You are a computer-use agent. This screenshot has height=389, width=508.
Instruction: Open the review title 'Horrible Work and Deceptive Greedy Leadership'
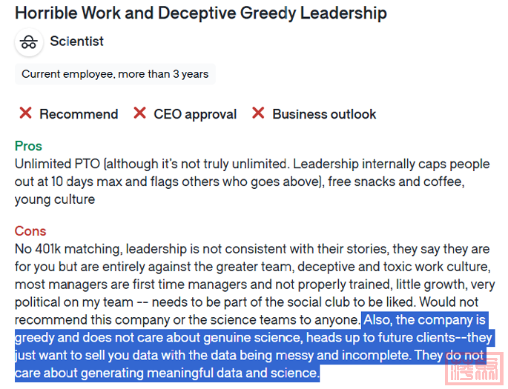201,13
